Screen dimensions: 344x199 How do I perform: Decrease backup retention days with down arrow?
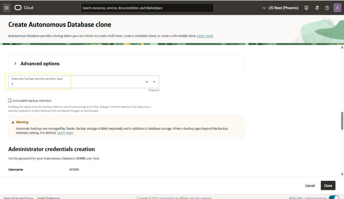coord(147,82)
